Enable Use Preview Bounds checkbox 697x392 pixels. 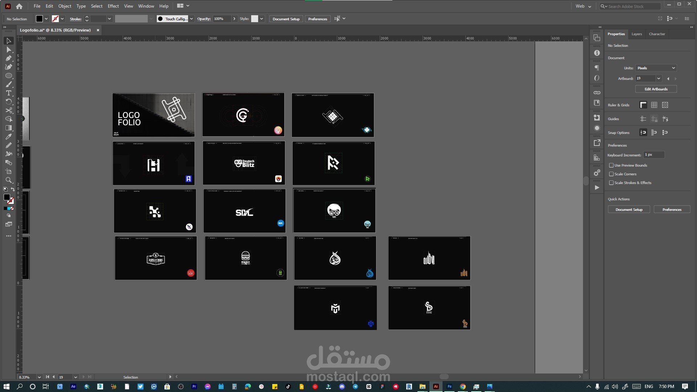tap(611, 165)
